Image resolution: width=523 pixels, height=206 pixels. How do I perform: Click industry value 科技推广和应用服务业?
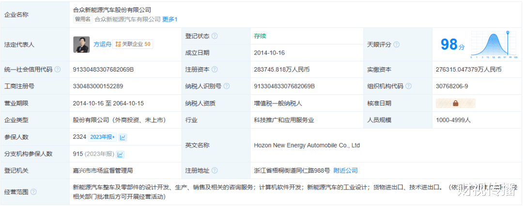(x=284, y=120)
